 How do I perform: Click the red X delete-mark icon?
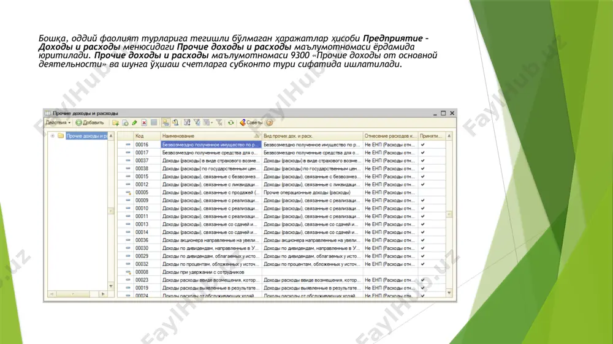[144, 122]
